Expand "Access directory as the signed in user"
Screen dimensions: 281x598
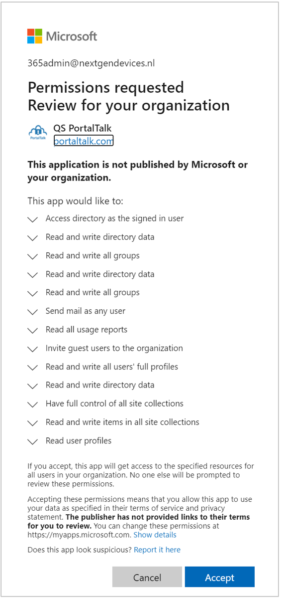pos(33,219)
